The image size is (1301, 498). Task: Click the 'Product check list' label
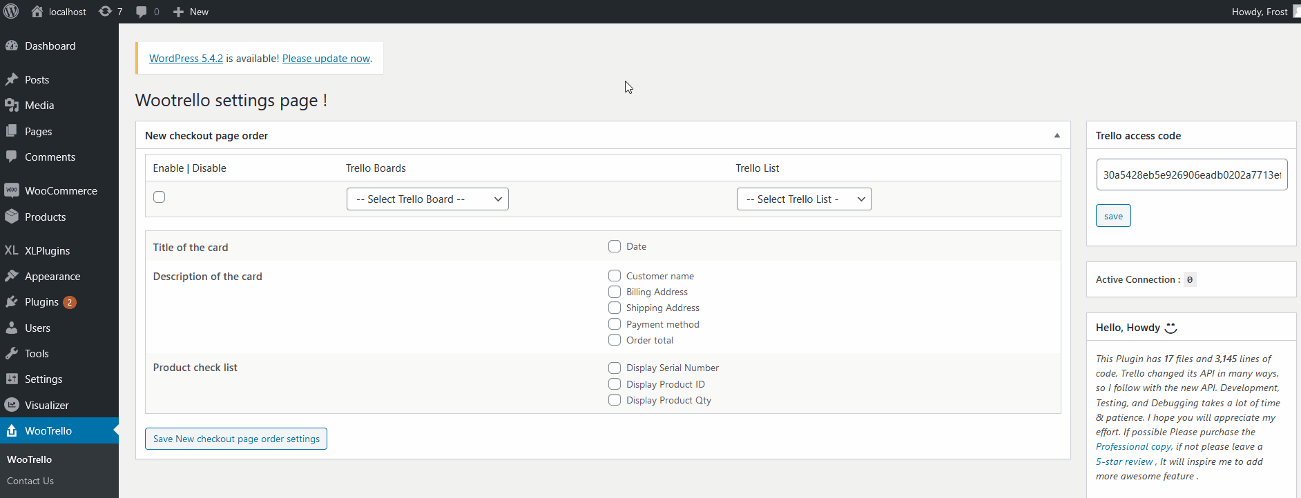(195, 368)
